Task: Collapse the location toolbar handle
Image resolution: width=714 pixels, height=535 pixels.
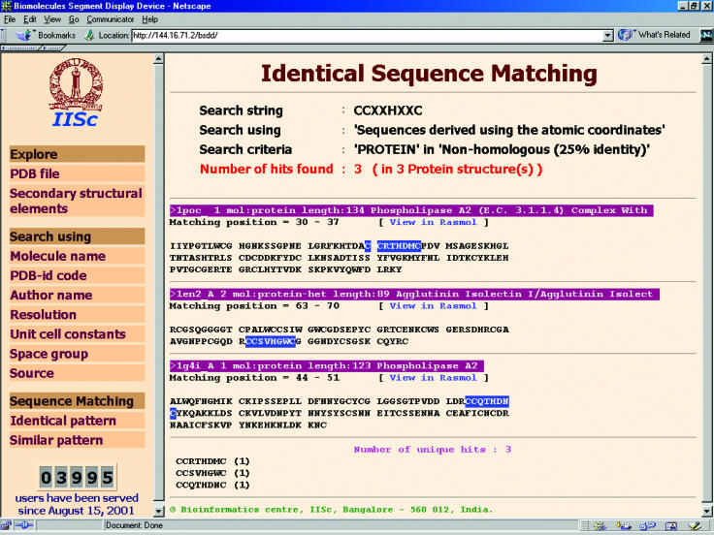Action: coord(3,35)
